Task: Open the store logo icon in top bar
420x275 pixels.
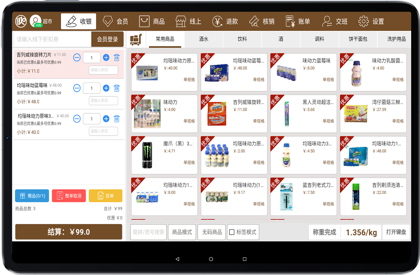Action: (21, 21)
